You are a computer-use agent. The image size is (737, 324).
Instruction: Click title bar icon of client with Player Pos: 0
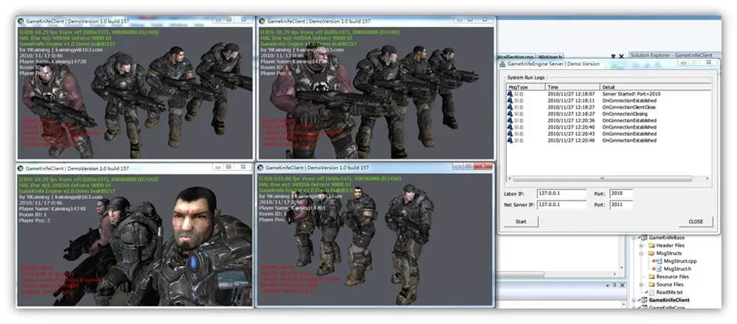(261, 21)
